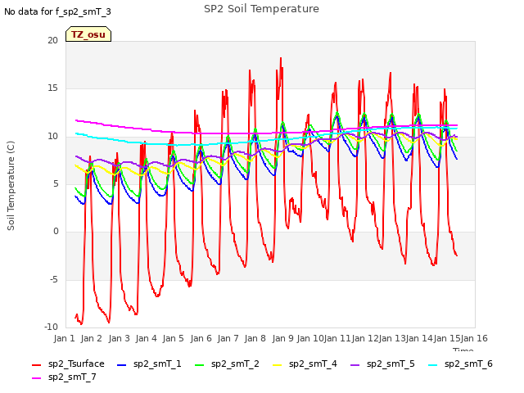The height and width of the screenshot is (393, 524).
Task: Click cyan swatch beside sp2_smT_6
Action: pos(433,365)
